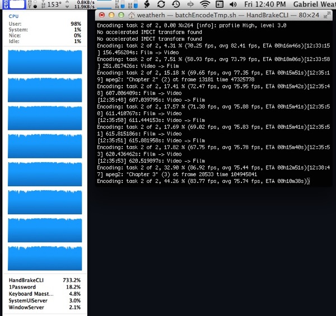Click the Terminal fullscreen arrows icon

326,16
